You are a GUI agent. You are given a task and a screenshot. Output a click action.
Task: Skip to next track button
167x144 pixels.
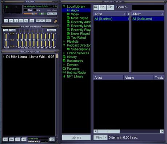click(26, 21)
